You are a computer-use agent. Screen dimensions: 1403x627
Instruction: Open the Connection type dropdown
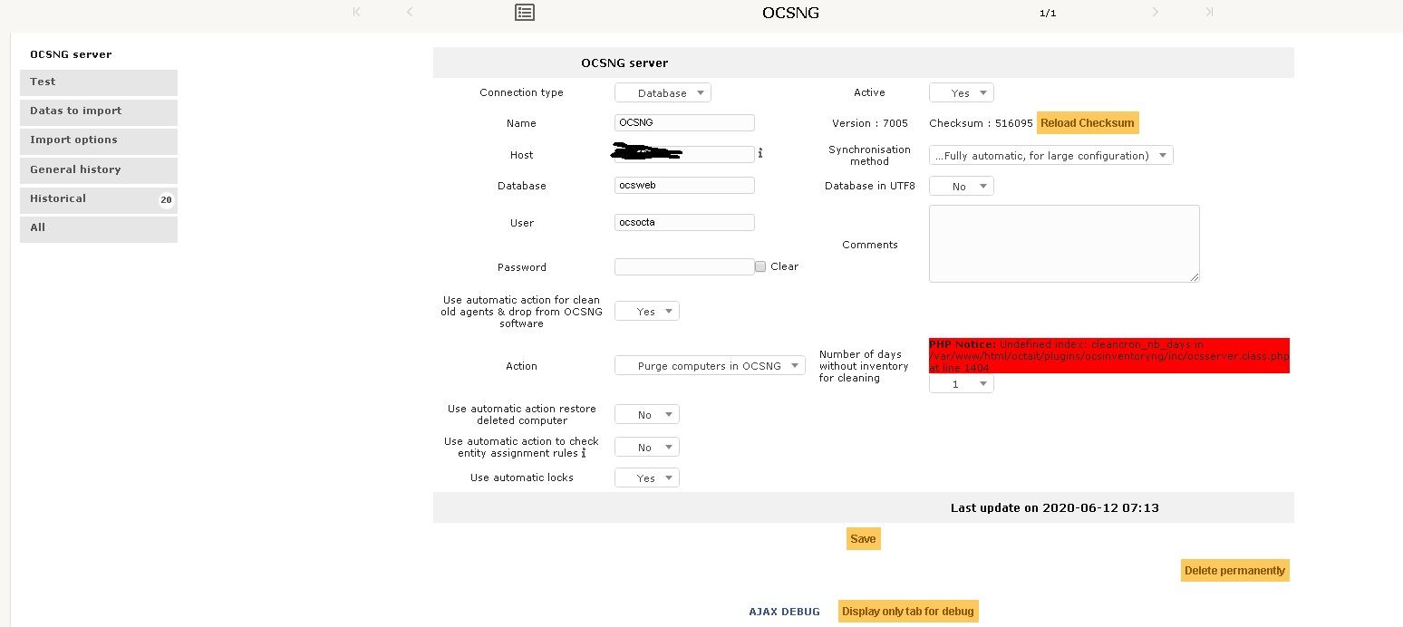tap(663, 92)
